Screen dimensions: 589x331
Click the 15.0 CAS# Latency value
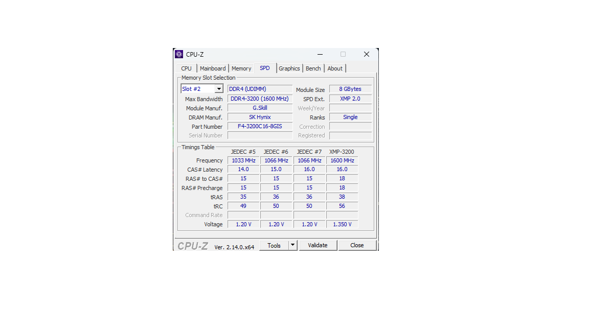276,169
